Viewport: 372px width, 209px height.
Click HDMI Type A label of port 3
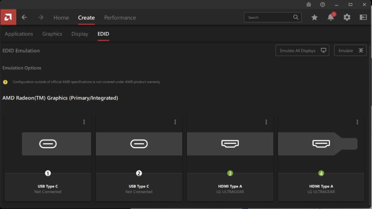(x=230, y=186)
